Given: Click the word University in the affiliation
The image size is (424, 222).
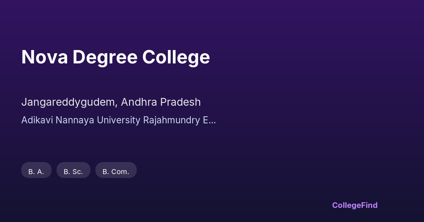Looking at the screenshot, I should tap(118, 120).
